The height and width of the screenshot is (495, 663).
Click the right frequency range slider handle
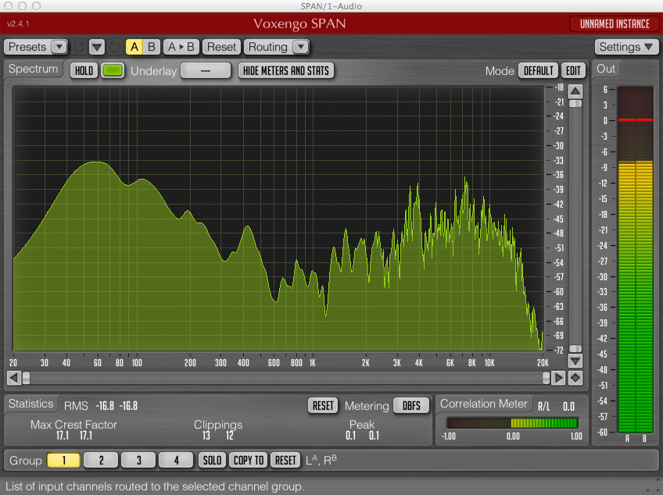(x=546, y=378)
